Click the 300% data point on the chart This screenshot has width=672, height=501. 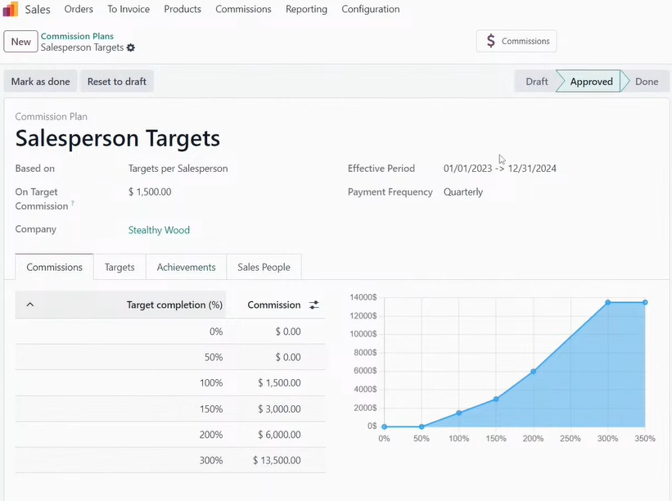(x=607, y=302)
